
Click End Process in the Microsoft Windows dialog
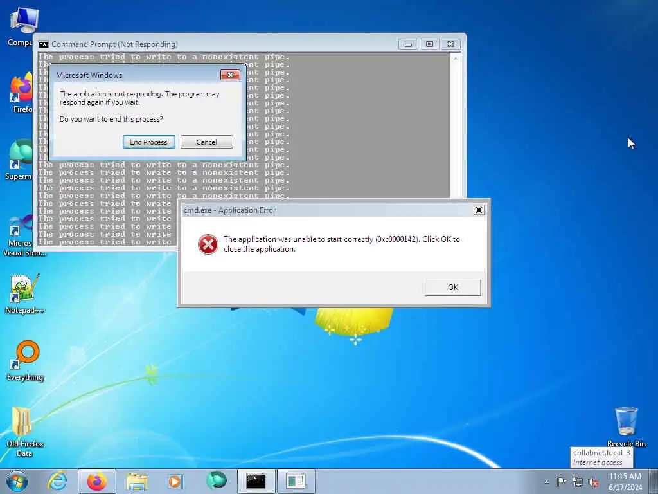coord(148,142)
